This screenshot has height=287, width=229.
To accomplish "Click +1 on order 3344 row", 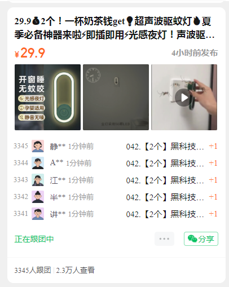I will click(213, 163).
